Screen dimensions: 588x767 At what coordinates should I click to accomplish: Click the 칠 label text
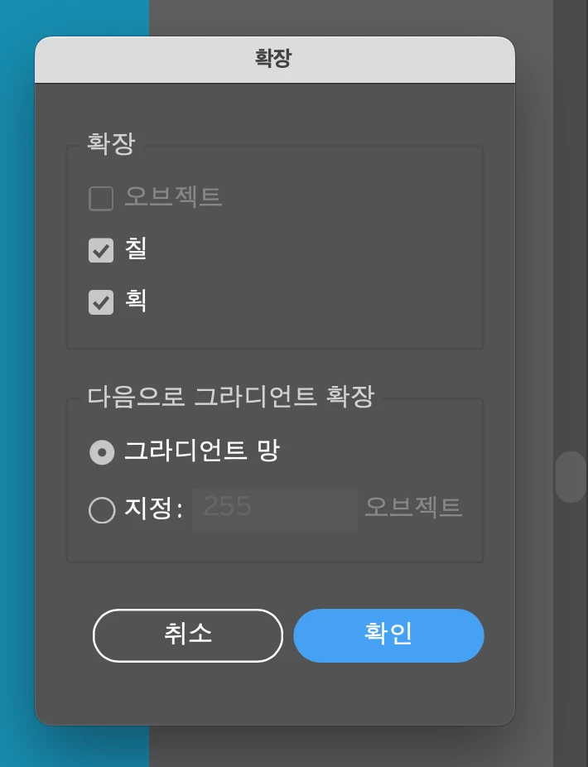point(136,248)
